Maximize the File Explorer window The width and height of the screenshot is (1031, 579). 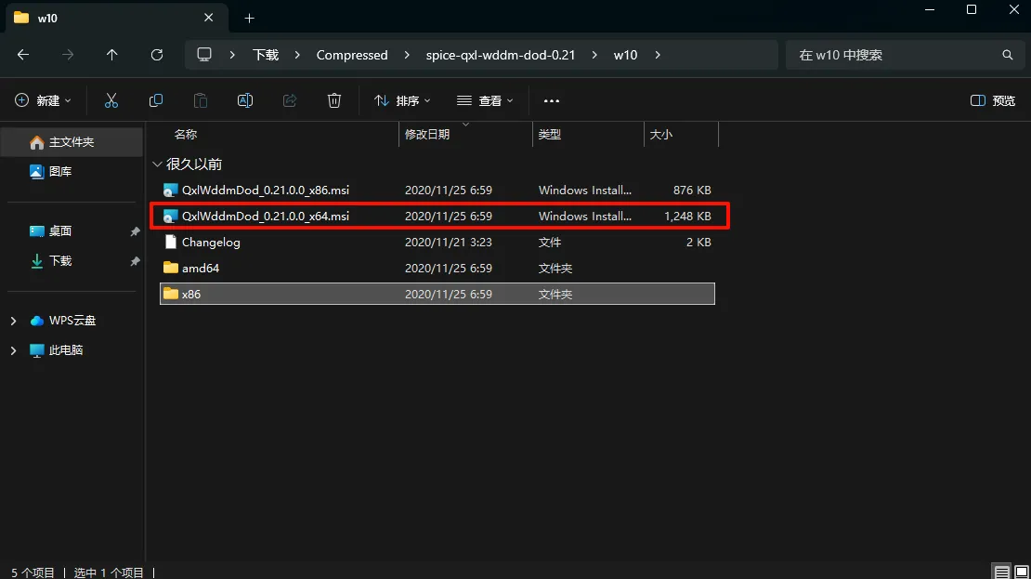[972, 9]
